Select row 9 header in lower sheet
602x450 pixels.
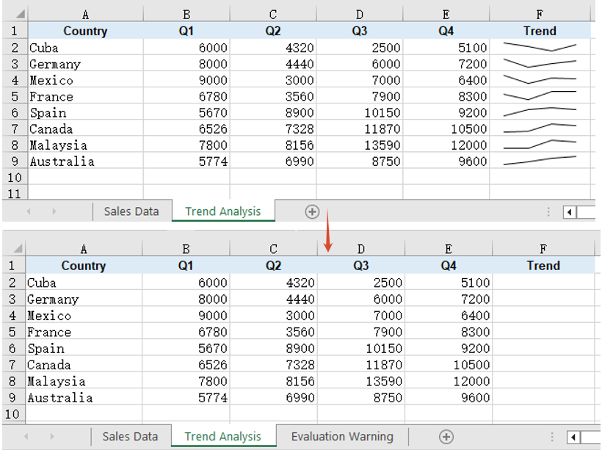(12, 397)
